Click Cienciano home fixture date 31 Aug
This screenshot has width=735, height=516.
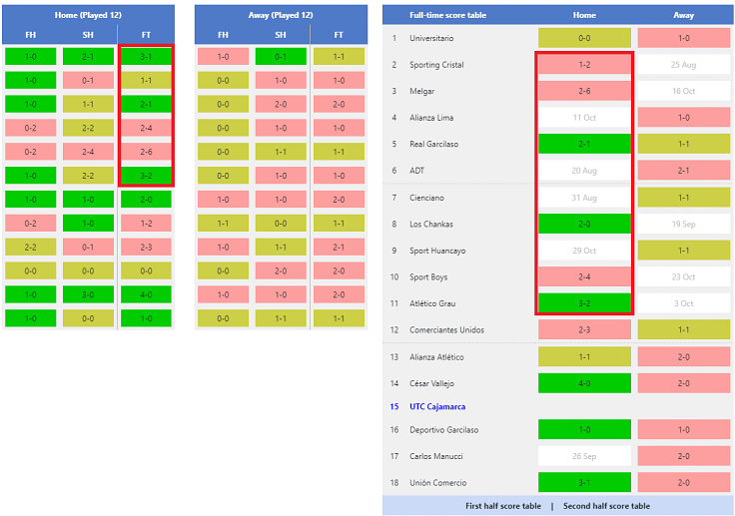584,198
